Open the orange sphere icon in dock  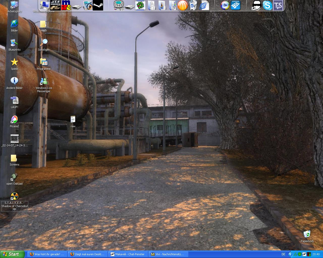click(183, 5)
